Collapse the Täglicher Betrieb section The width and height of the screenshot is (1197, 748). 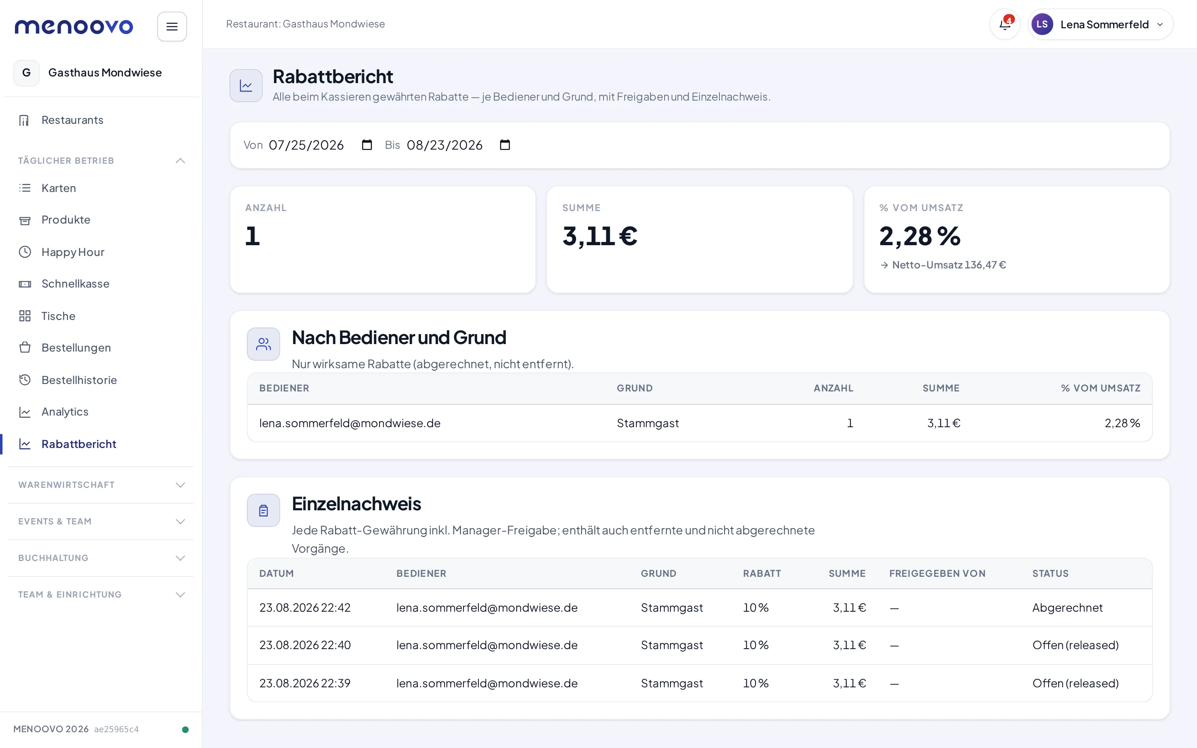(101, 161)
